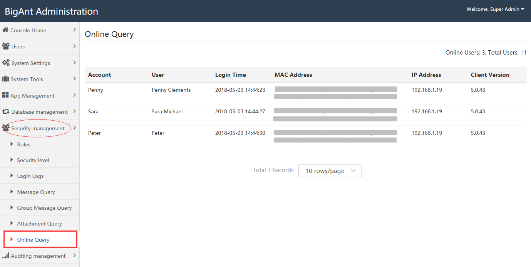Screen dimensions: 531x267
Task: Select the Message Query submenu item
Action: [36, 192]
